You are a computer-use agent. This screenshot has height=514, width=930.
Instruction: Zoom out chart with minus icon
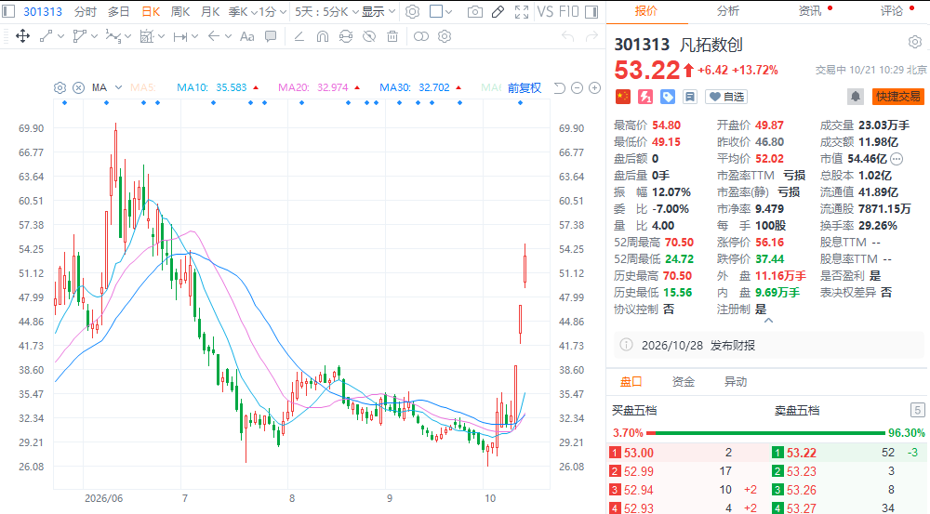point(577,87)
